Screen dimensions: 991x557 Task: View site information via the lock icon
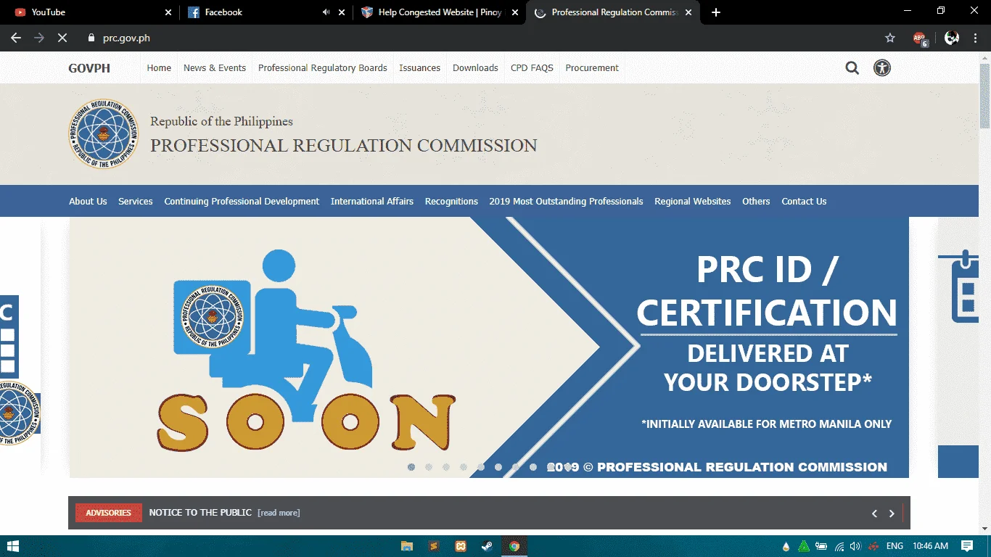click(x=91, y=38)
